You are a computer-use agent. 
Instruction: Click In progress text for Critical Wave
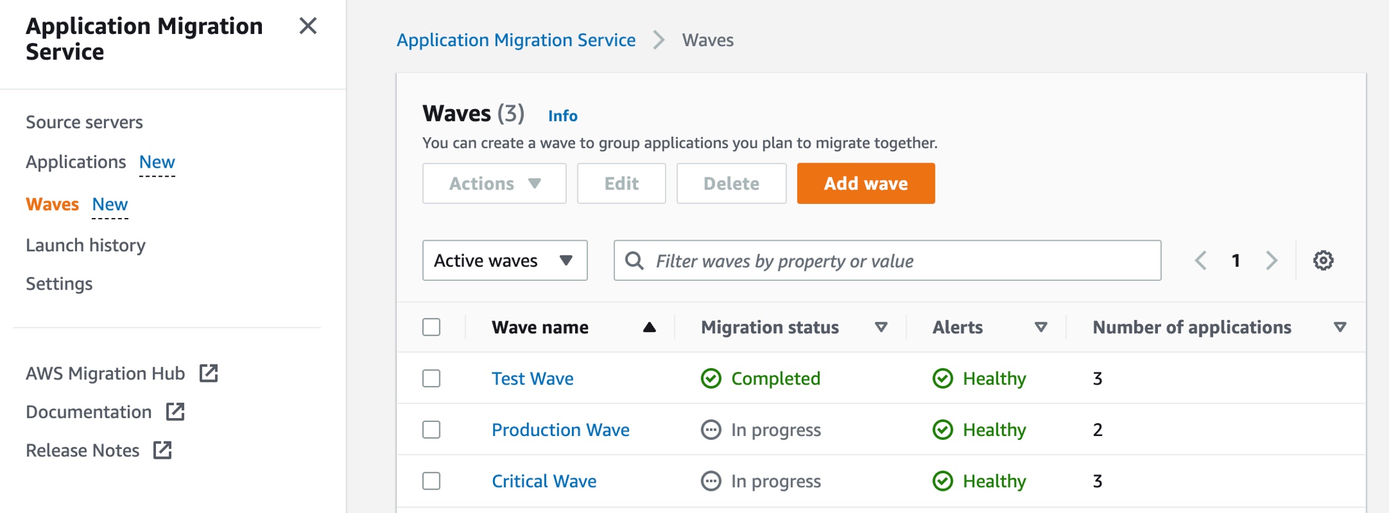point(776,480)
